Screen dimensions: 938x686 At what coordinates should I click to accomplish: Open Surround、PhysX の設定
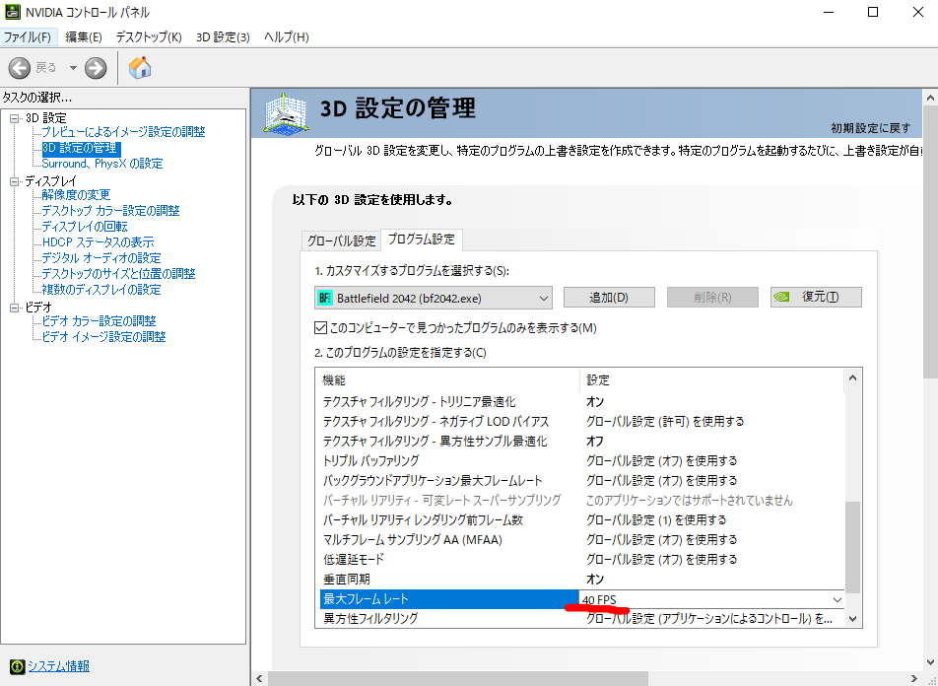click(102, 164)
